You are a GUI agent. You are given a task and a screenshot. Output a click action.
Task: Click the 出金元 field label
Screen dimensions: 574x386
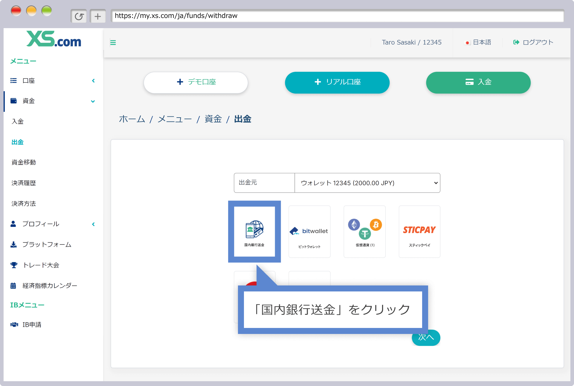click(248, 183)
